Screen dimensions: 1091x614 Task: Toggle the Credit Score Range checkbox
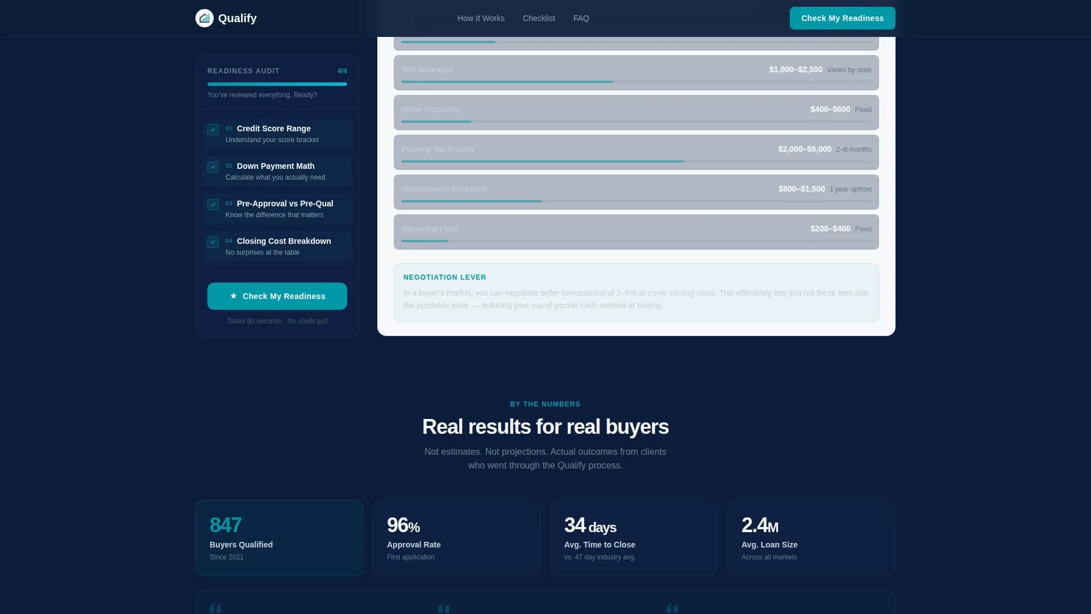pos(213,130)
